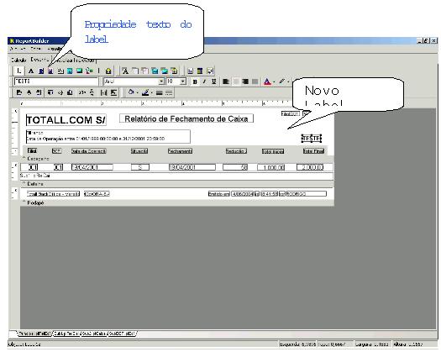
Task: Select the Shape component tool
Action: pos(89,71)
